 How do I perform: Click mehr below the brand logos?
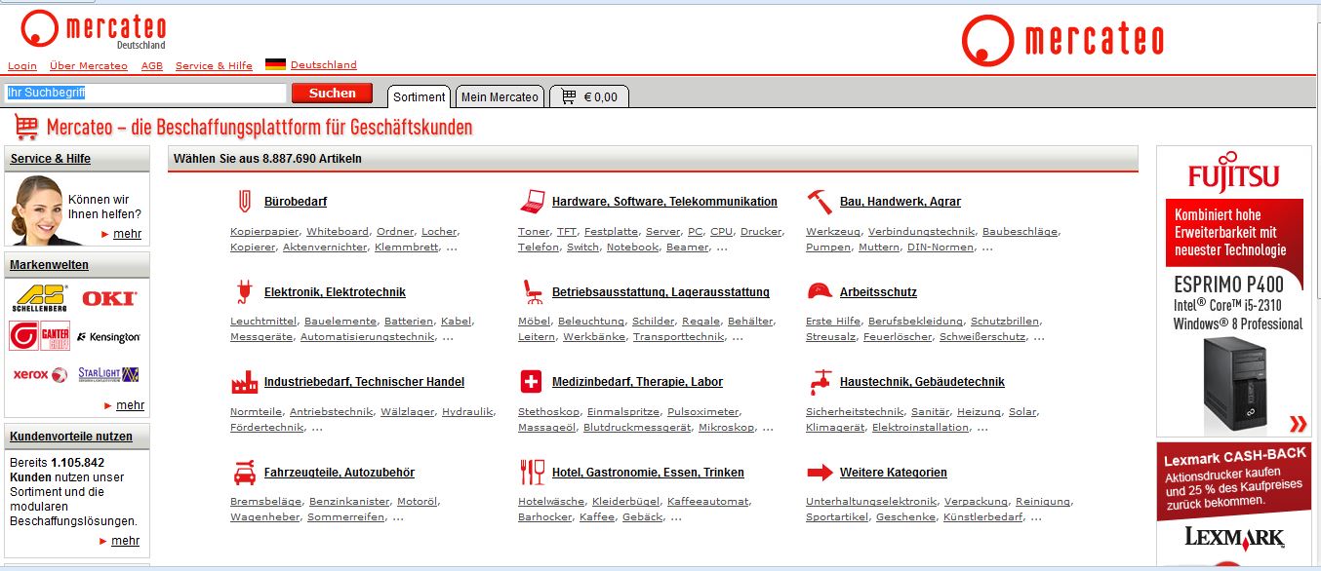(x=130, y=405)
